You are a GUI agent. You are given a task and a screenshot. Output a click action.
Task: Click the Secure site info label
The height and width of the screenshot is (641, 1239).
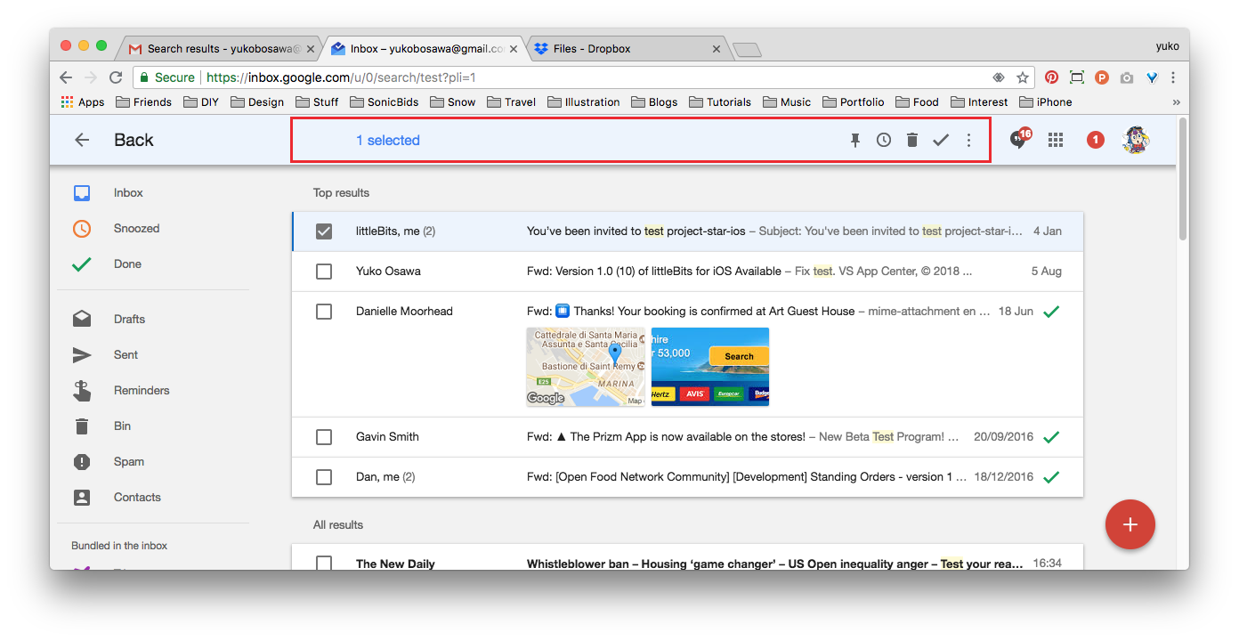[167, 77]
